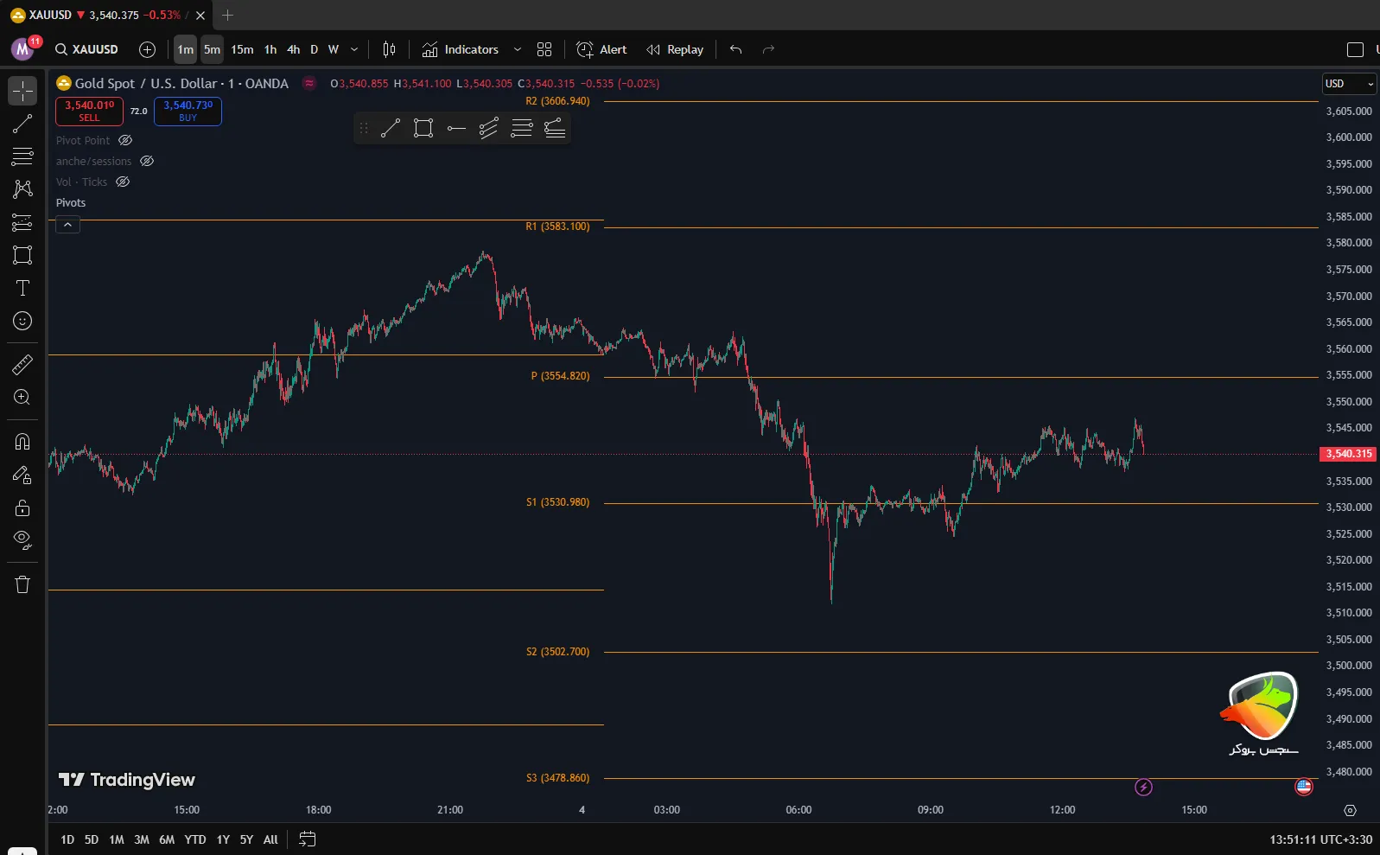
Task: Click the red SELL price button
Action: click(89, 111)
